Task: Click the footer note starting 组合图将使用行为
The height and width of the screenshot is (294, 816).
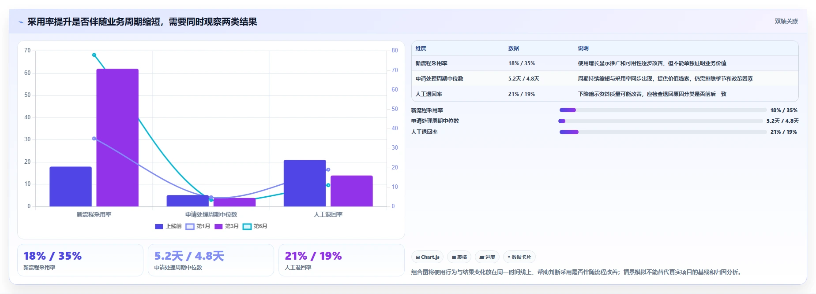Action: pyautogui.click(x=577, y=272)
